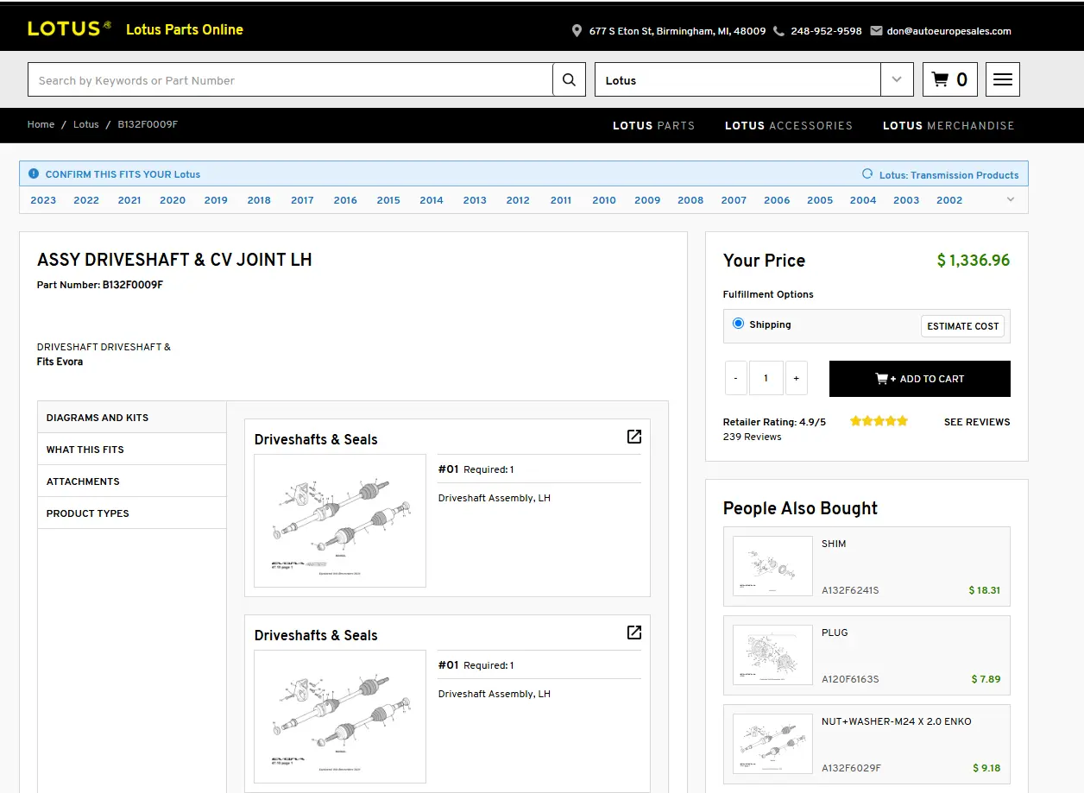The width and height of the screenshot is (1084, 793).
Task: Open the hamburger menu
Action: tap(1003, 79)
